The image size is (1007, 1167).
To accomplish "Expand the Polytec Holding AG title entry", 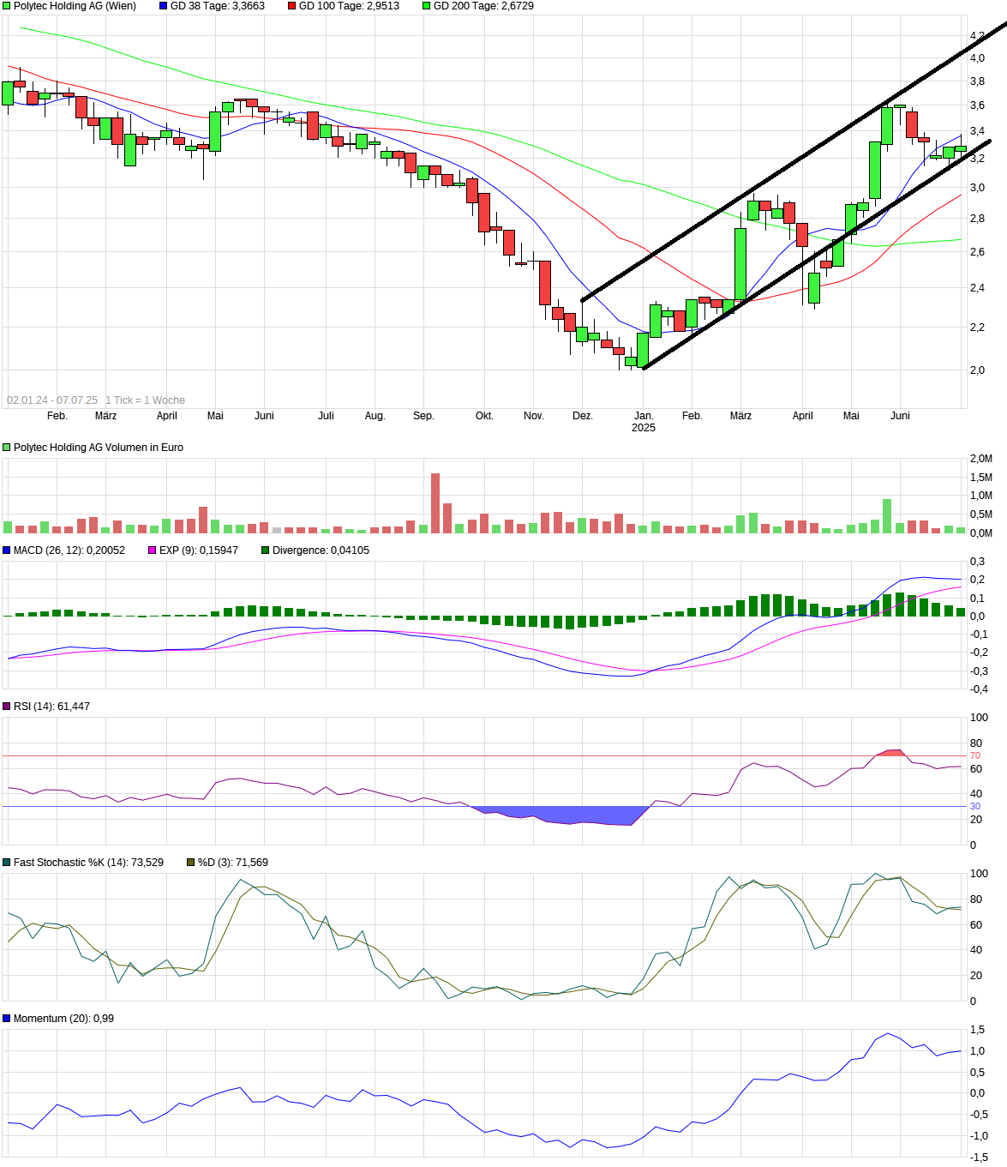I will (x=69, y=6).
